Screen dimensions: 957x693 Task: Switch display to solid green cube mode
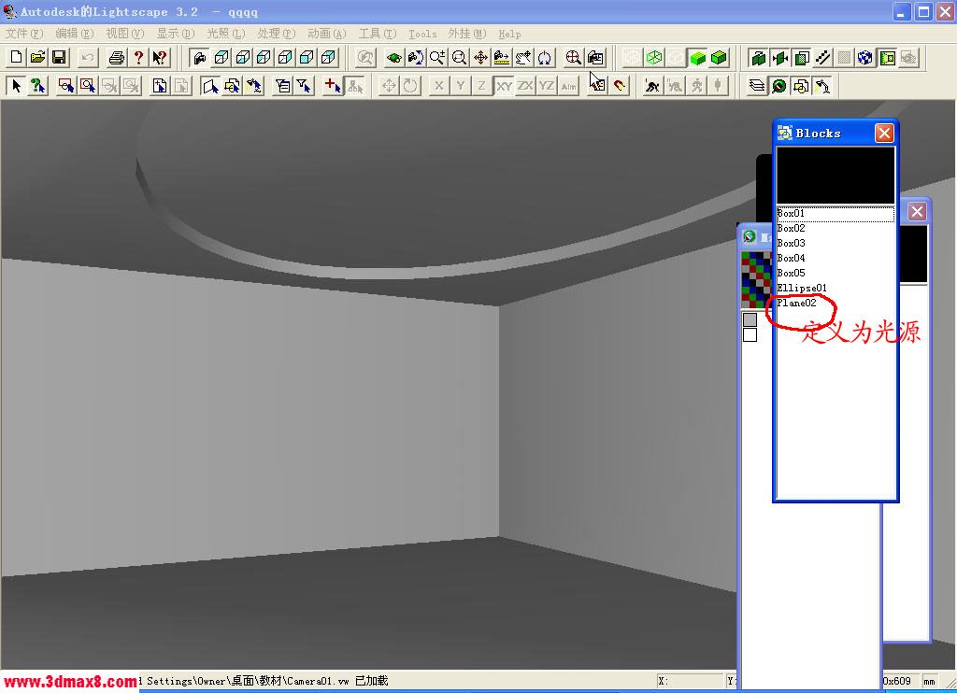[x=697, y=57]
